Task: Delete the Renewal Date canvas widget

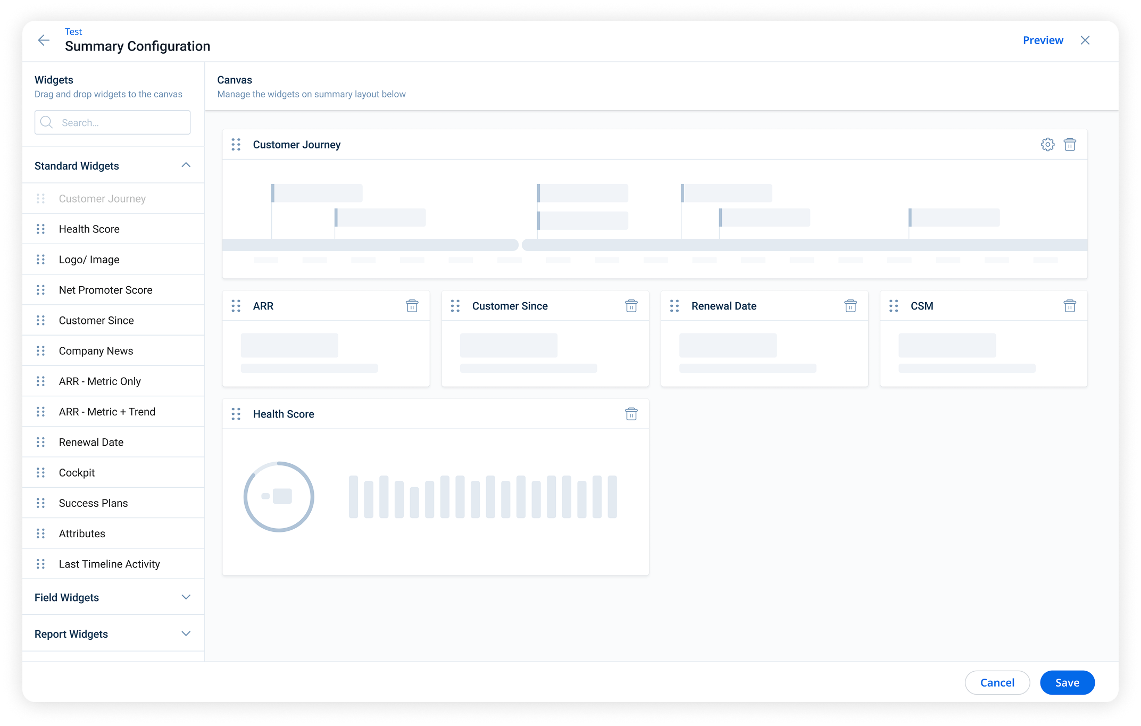Action: (x=850, y=305)
